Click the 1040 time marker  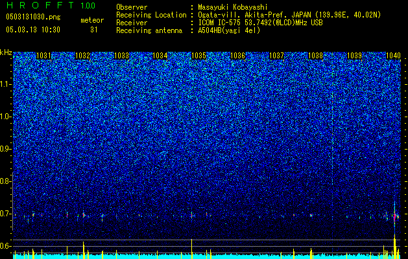pyautogui.click(x=393, y=56)
